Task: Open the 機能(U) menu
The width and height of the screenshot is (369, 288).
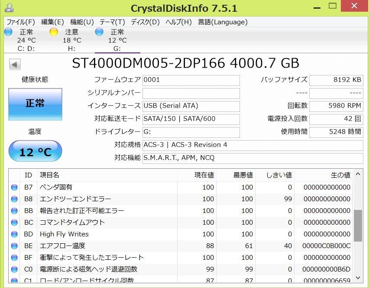Action: pyautogui.click(x=82, y=22)
